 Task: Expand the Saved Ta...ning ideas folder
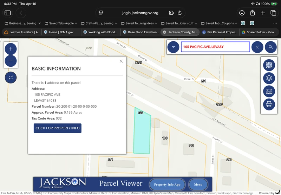click(x=139, y=23)
